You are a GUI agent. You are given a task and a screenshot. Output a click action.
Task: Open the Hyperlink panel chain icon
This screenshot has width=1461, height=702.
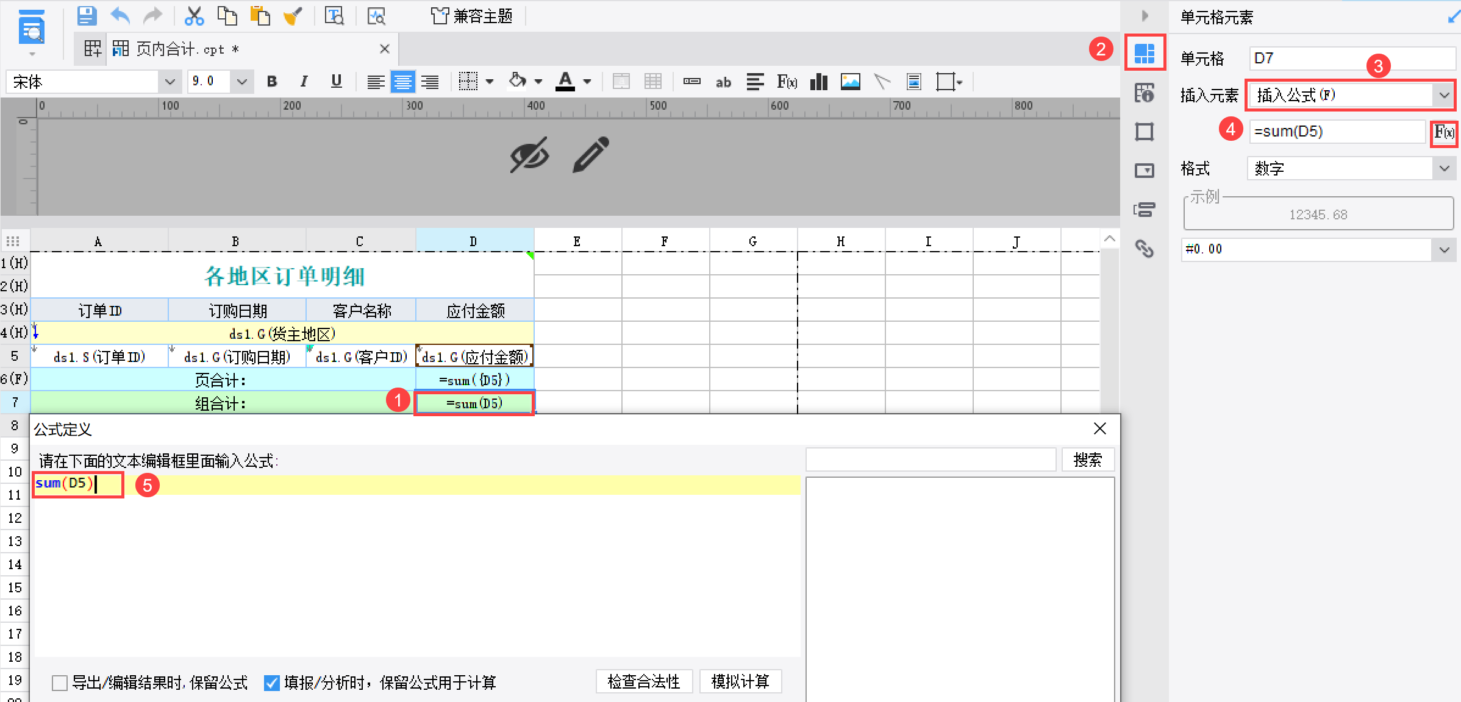(1145, 249)
